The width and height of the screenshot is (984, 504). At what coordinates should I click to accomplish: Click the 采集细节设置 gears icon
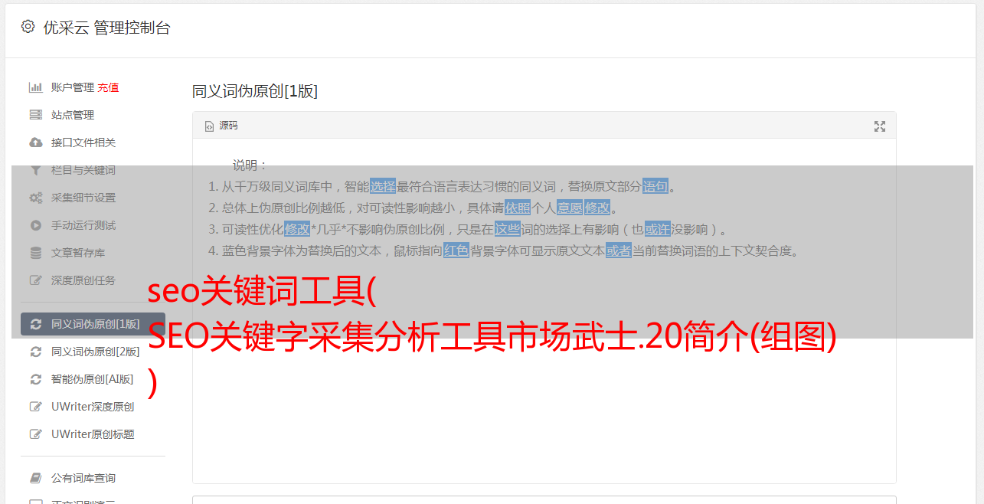[x=35, y=198]
